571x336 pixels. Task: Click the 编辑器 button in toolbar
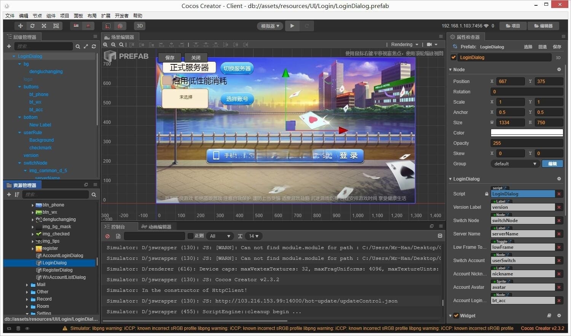coord(543,26)
